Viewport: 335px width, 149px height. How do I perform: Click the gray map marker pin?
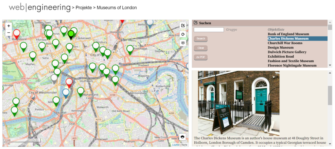(54, 79)
